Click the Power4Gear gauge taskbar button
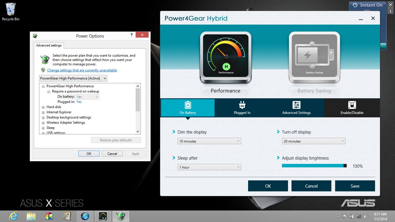Viewport: 395px width, 222px height. (x=103, y=216)
